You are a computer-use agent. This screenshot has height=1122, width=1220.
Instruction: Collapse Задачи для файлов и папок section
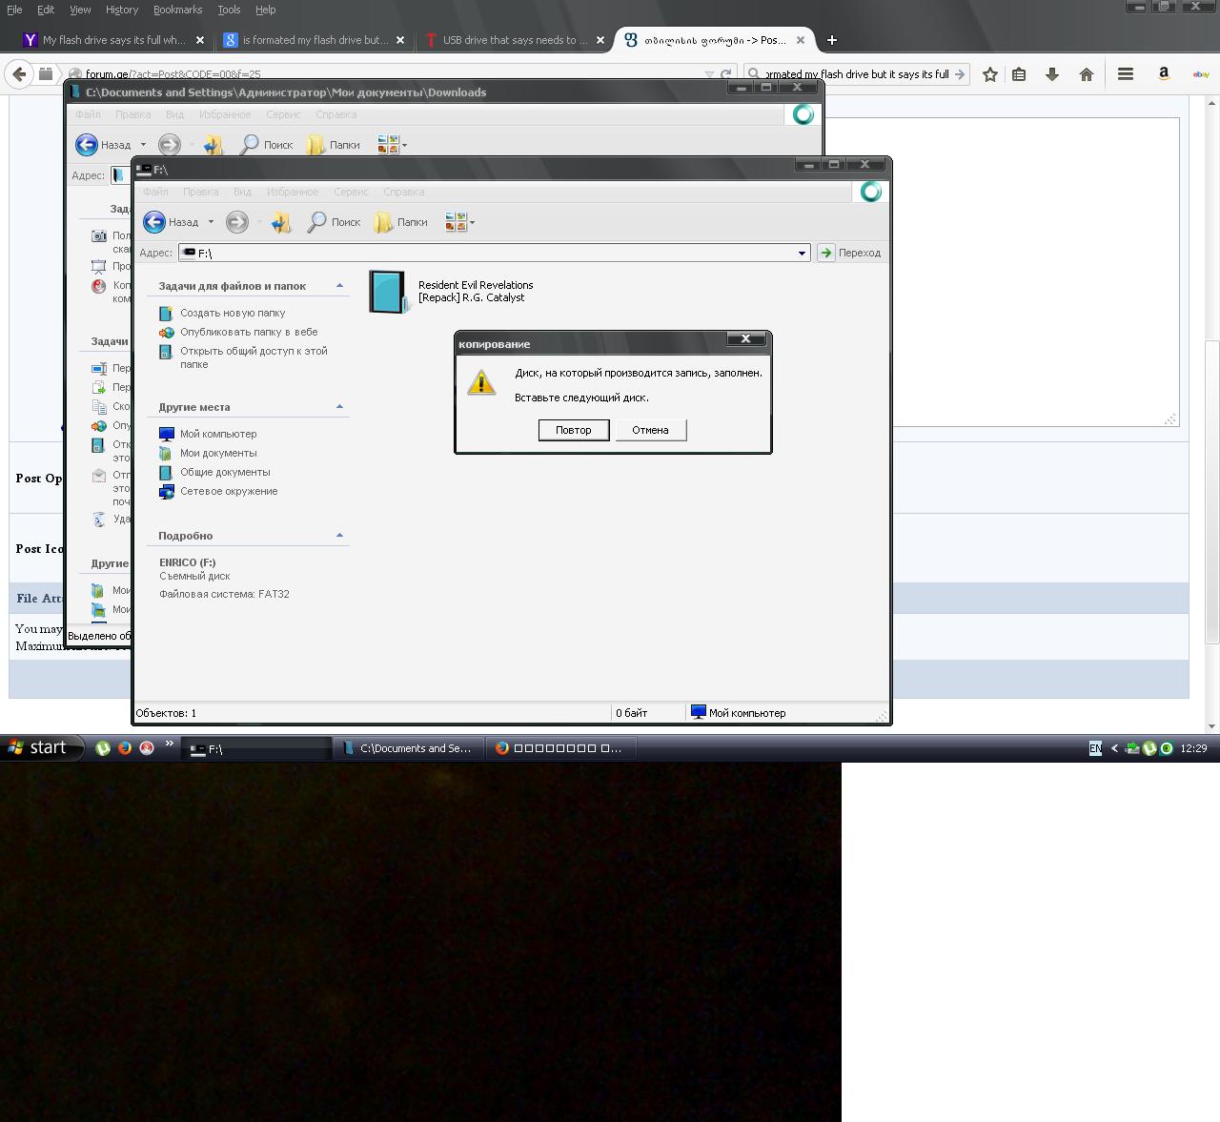coord(339,286)
